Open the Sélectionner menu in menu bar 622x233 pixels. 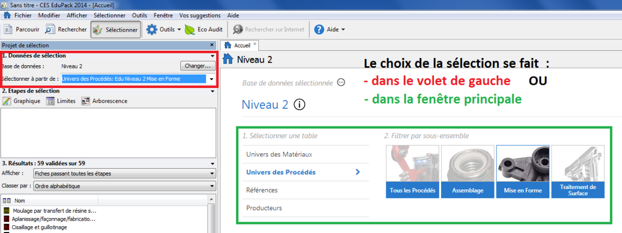point(109,16)
